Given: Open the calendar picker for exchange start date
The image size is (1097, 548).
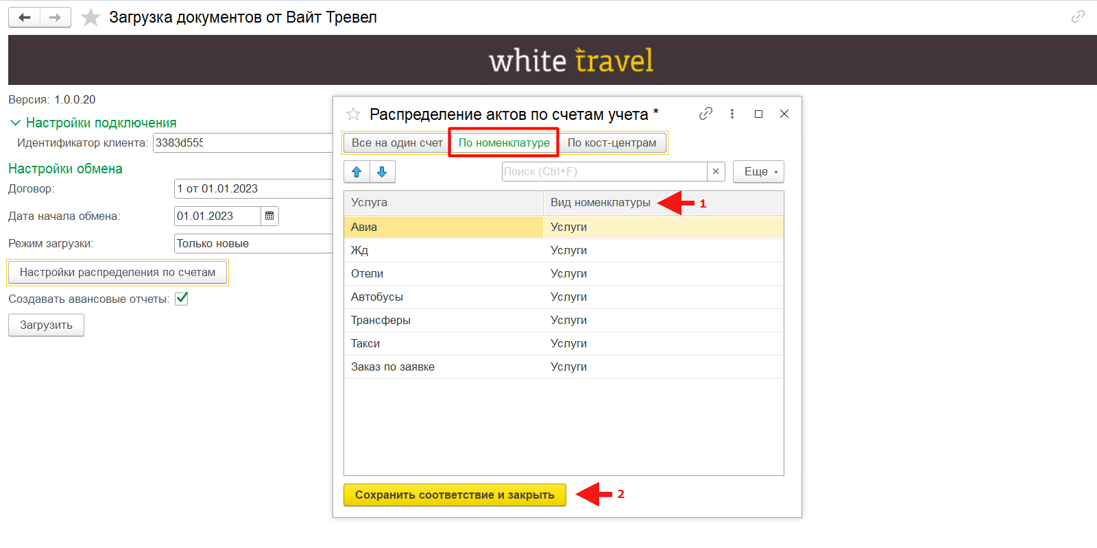Looking at the screenshot, I should [x=269, y=216].
